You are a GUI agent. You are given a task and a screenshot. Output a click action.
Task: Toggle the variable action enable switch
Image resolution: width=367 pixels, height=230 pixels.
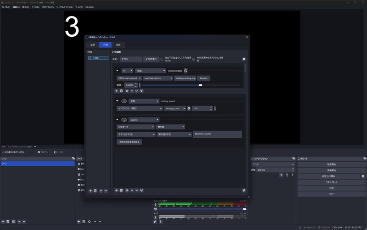pyautogui.click(x=124, y=101)
